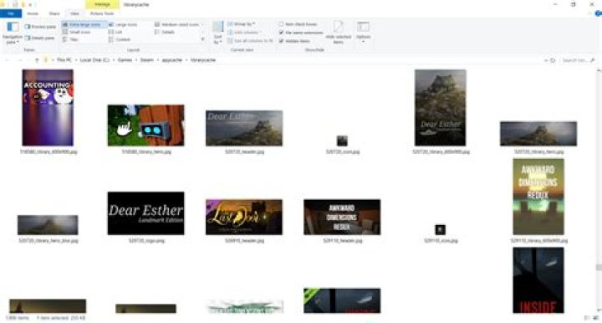The height and width of the screenshot is (323, 602).
Task: Open the Picture Tools tab
Action: coord(102,13)
